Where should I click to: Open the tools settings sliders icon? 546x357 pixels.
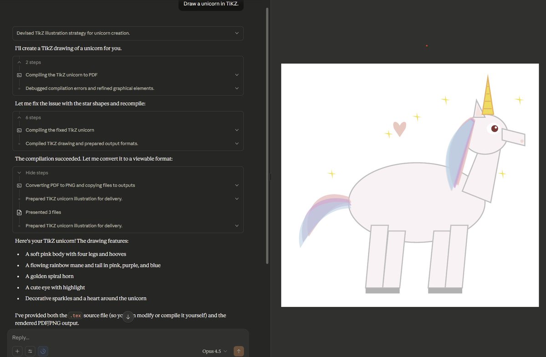pos(30,351)
